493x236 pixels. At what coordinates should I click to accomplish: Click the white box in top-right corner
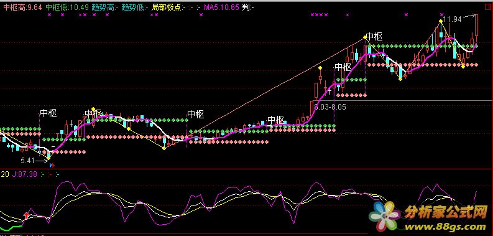[x=488, y=7]
